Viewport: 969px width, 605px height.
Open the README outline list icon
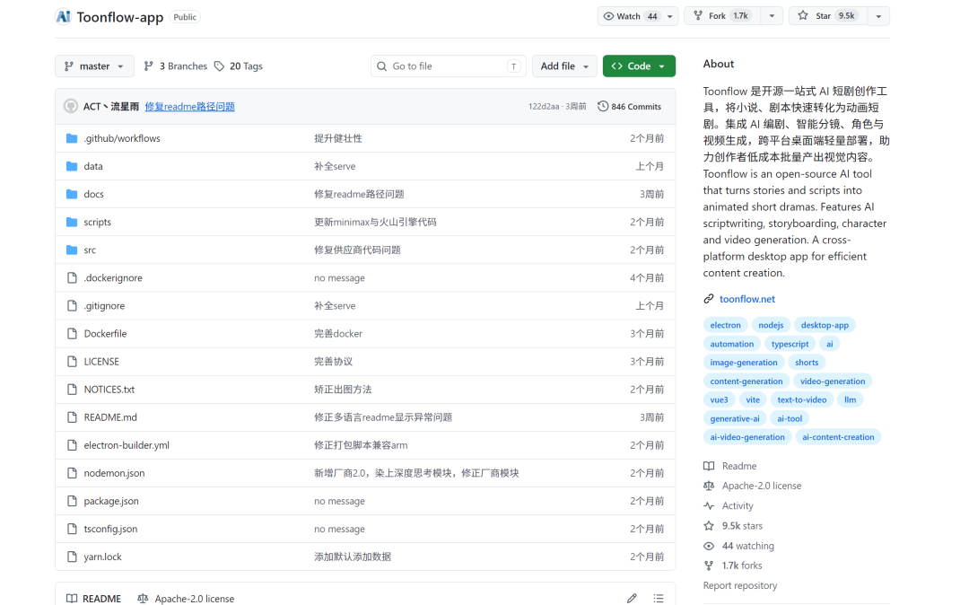[x=659, y=598]
